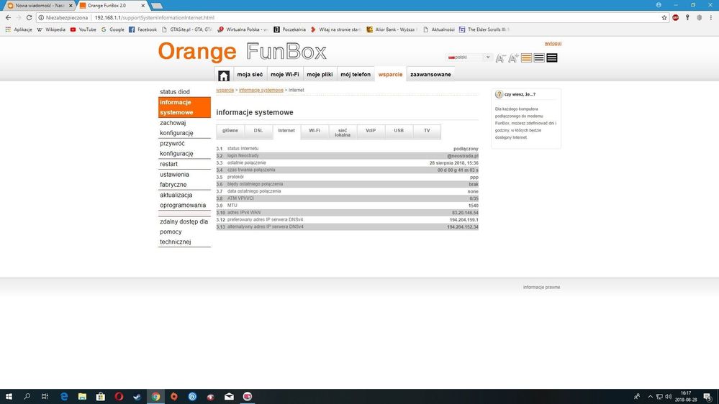
Task: Reload the page with the refresh icon
Action: pos(29,17)
